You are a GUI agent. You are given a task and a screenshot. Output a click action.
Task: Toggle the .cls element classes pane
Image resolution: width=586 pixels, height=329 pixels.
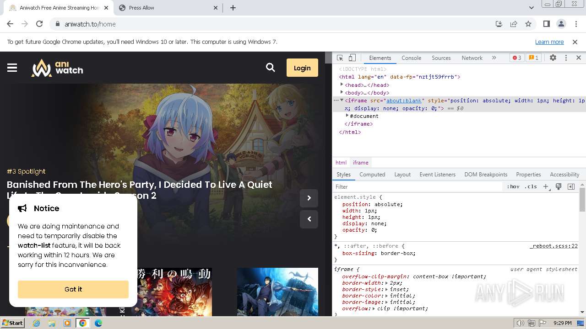pyautogui.click(x=531, y=186)
